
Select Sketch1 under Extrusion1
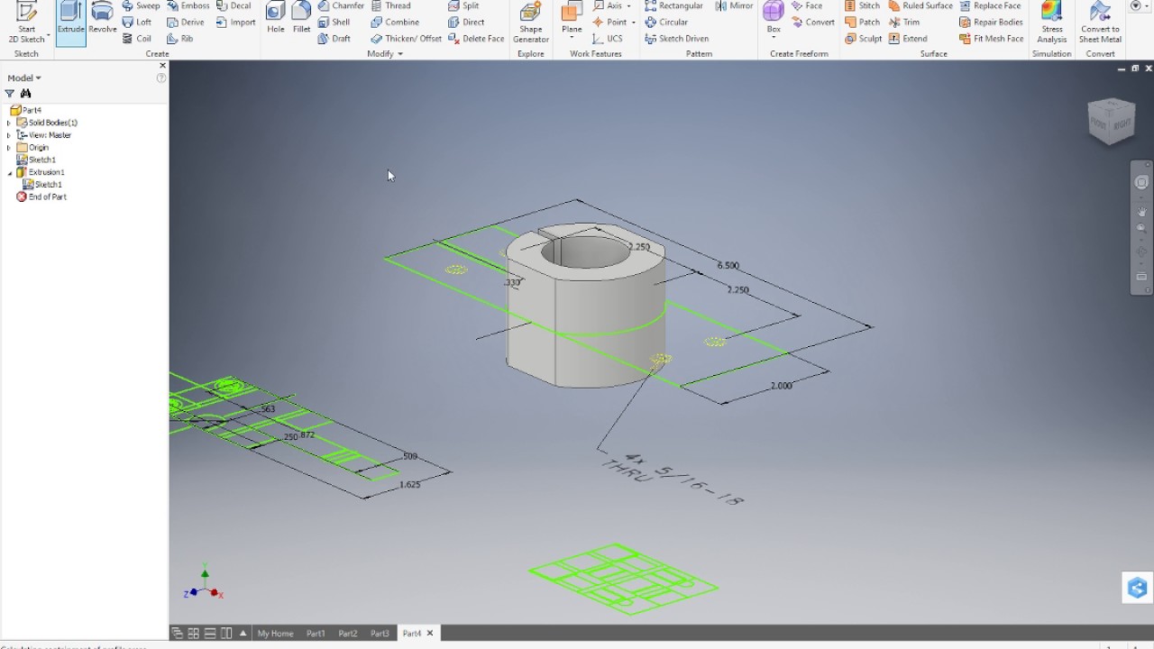point(42,184)
